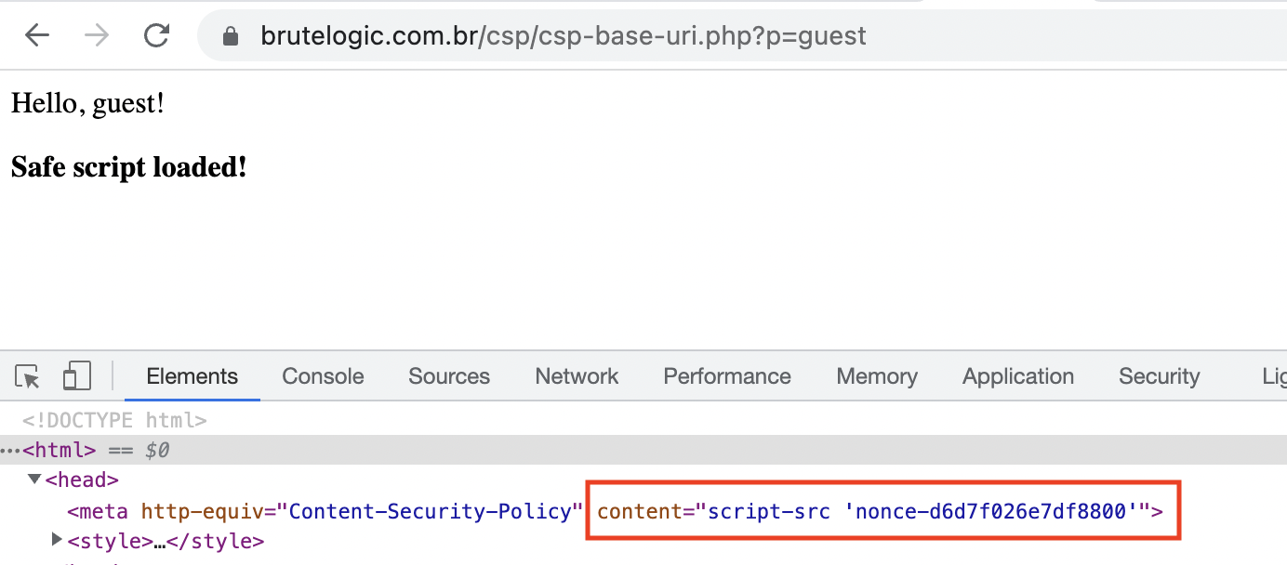This screenshot has width=1287, height=565.
Task: Click the page reload icon
Action: [x=156, y=34]
